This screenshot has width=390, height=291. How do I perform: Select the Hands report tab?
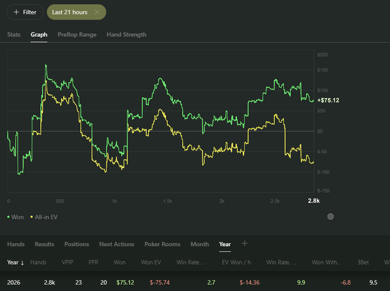16,244
